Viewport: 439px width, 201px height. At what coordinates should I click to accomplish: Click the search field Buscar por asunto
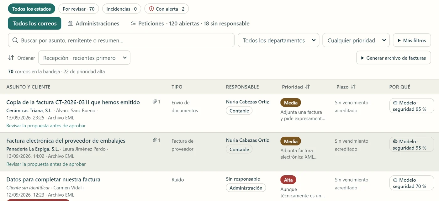(121, 40)
